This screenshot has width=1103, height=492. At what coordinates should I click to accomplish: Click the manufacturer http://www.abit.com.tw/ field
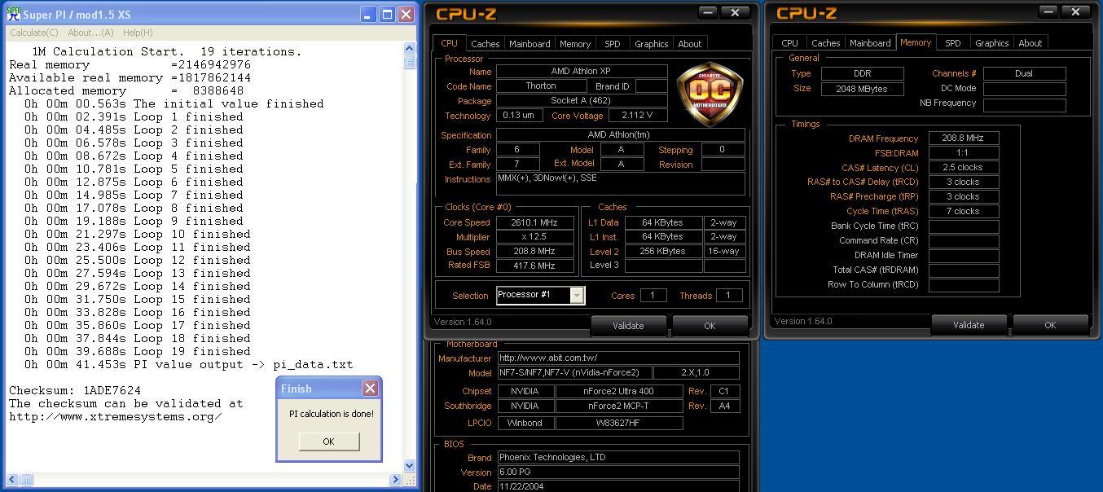pyautogui.click(x=618, y=358)
